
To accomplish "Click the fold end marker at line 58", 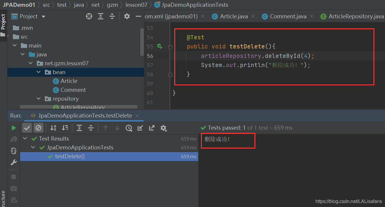I will (x=170, y=74).
